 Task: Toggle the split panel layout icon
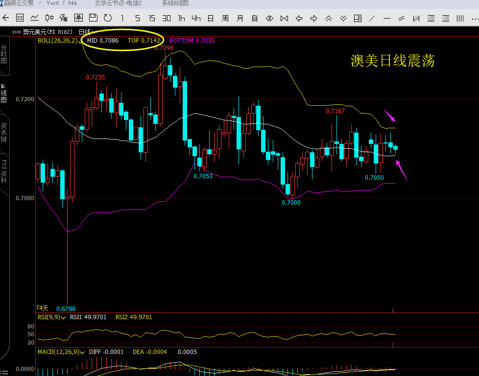tap(358, 18)
